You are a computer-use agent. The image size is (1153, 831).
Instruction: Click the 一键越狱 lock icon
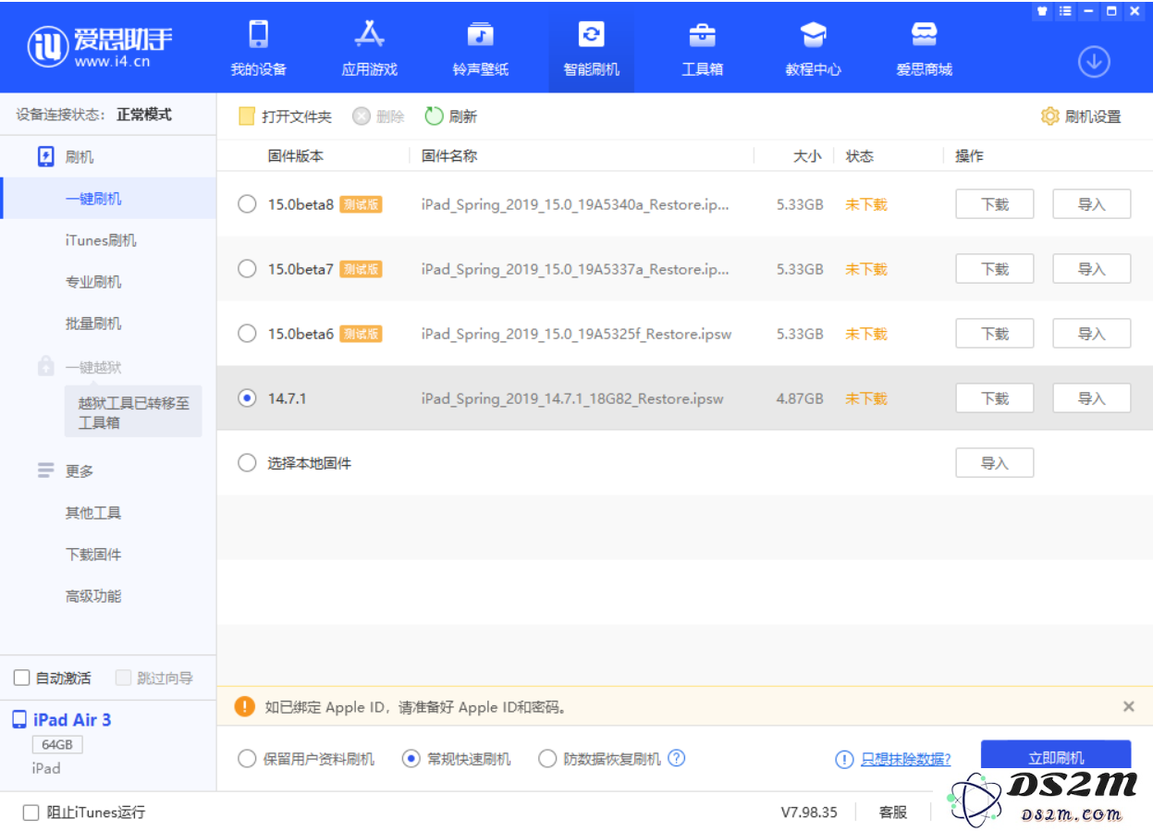pos(46,367)
